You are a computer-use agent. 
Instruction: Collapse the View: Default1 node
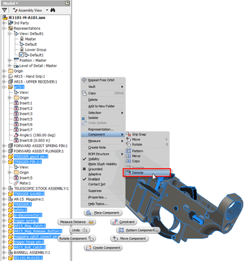10,34
